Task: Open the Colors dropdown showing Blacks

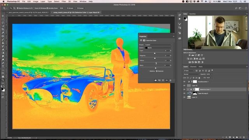Action: [158, 47]
